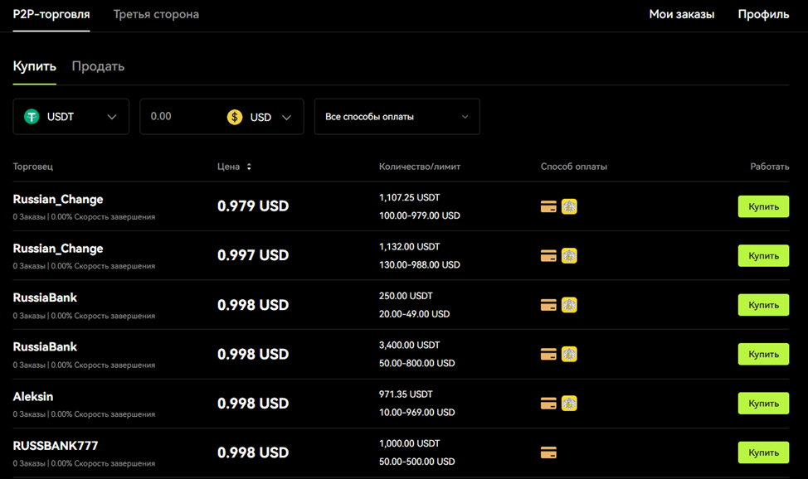The image size is (808, 479).
Task: Click the price sort arrows icon
Action: [x=249, y=167]
